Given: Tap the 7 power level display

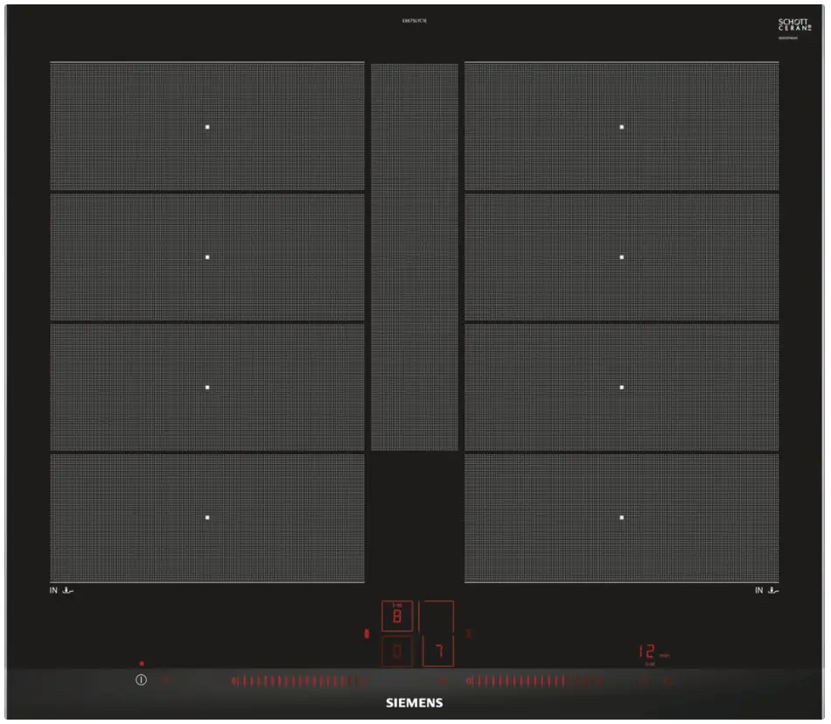Looking at the screenshot, I should click(440, 650).
